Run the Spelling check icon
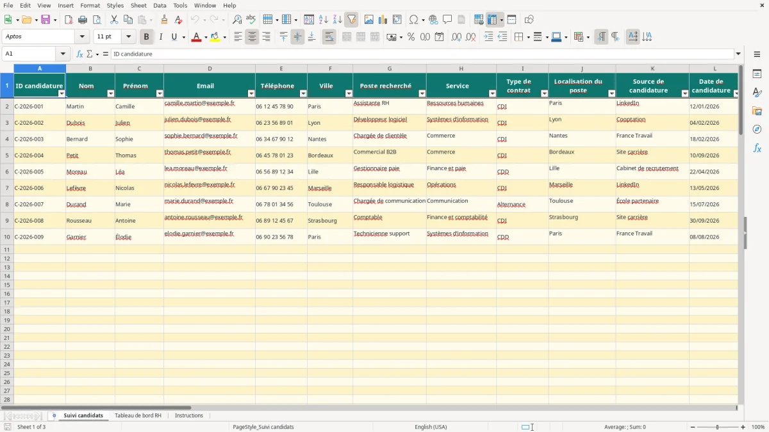This screenshot has width=769, height=432. 251,20
